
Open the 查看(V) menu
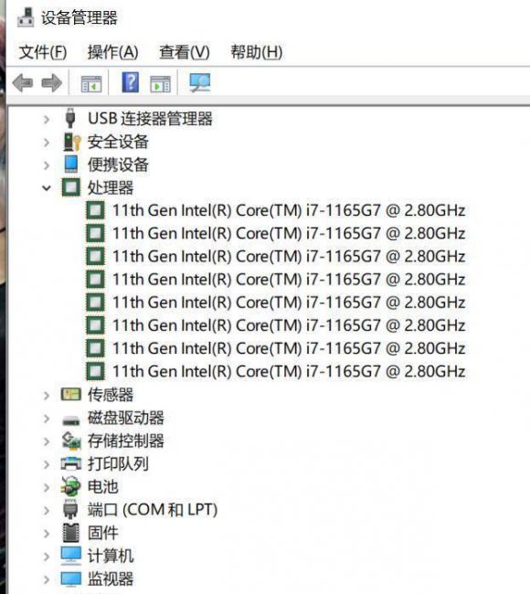pyautogui.click(x=185, y=52)
